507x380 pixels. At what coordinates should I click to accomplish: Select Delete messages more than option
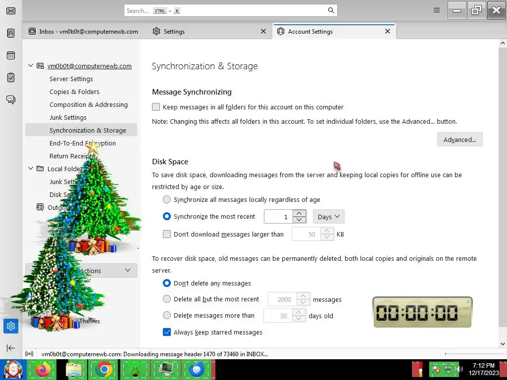[x=167, y=315]
